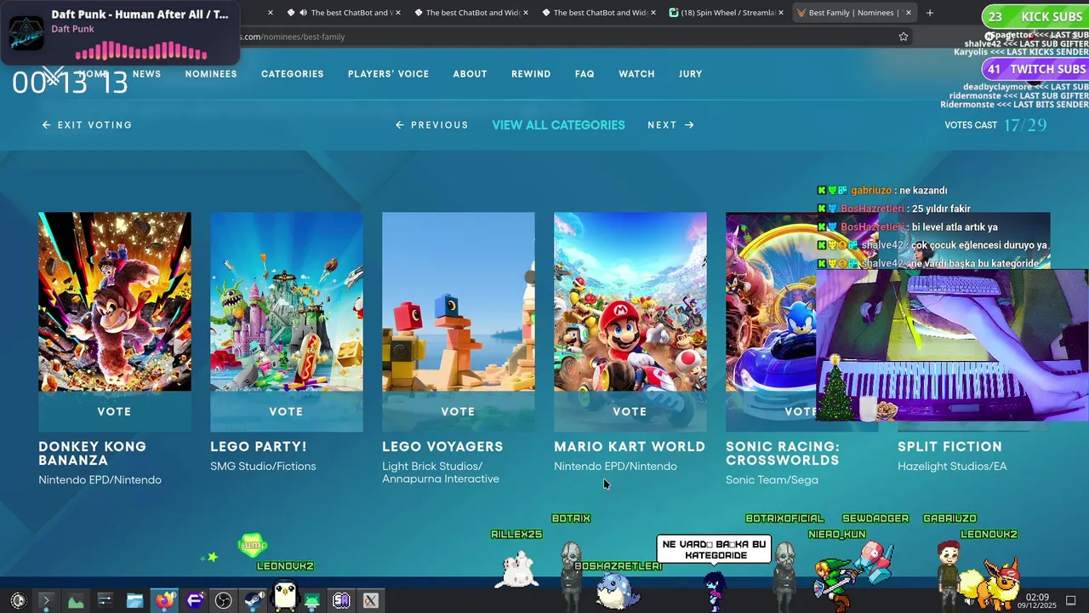Open the Jury page
This screenshot has width=1089, height=613.
[690, 74]
